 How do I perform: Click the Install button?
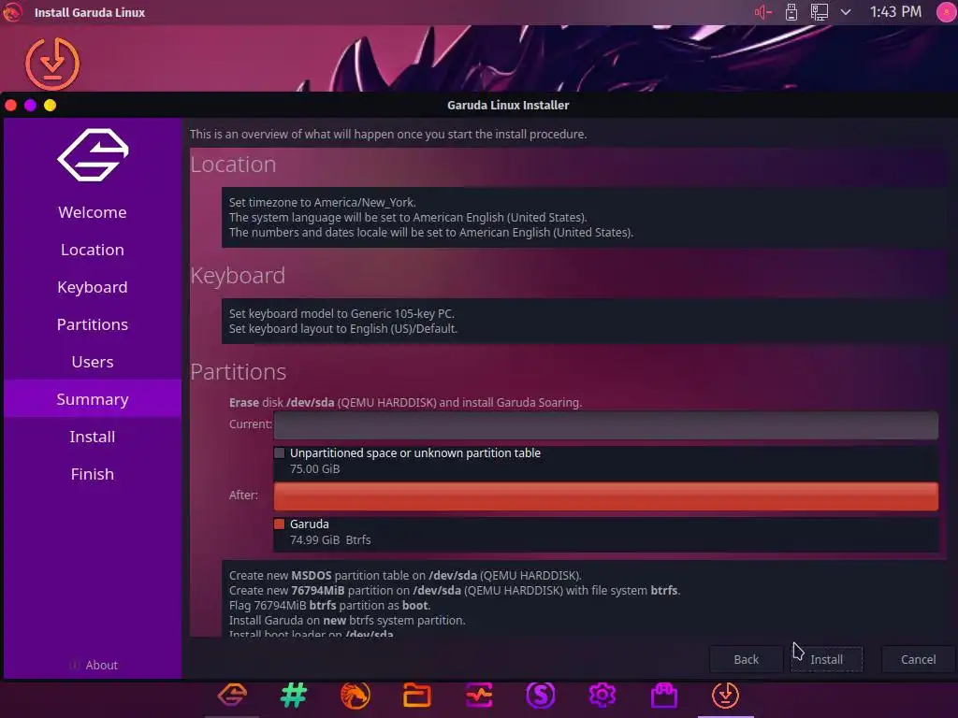(x=827, y=659)
